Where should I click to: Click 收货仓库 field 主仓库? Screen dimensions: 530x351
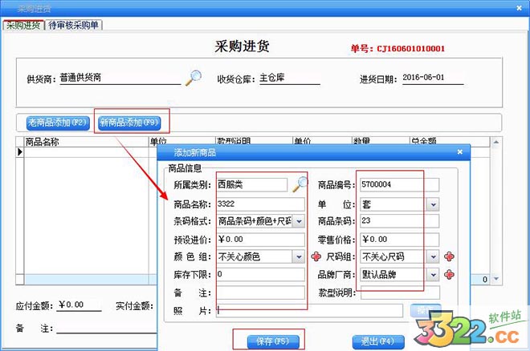tap(290, 79)
